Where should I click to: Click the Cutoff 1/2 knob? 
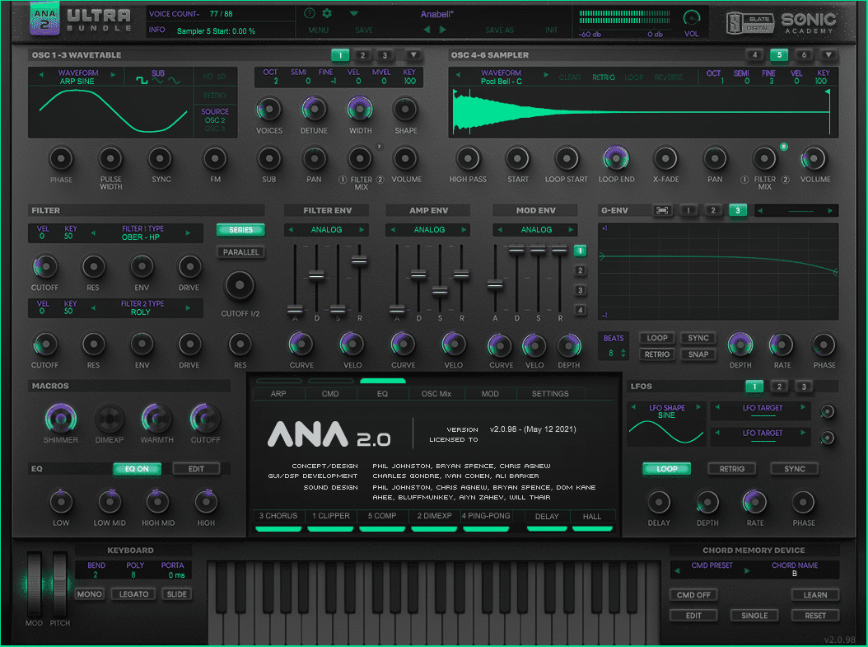tap(239, 285)
